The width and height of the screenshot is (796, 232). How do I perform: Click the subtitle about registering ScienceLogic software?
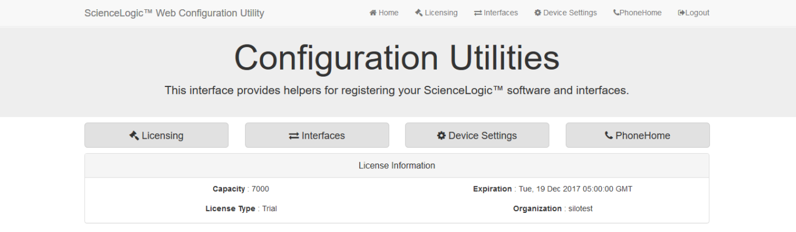tap(397, 90)
